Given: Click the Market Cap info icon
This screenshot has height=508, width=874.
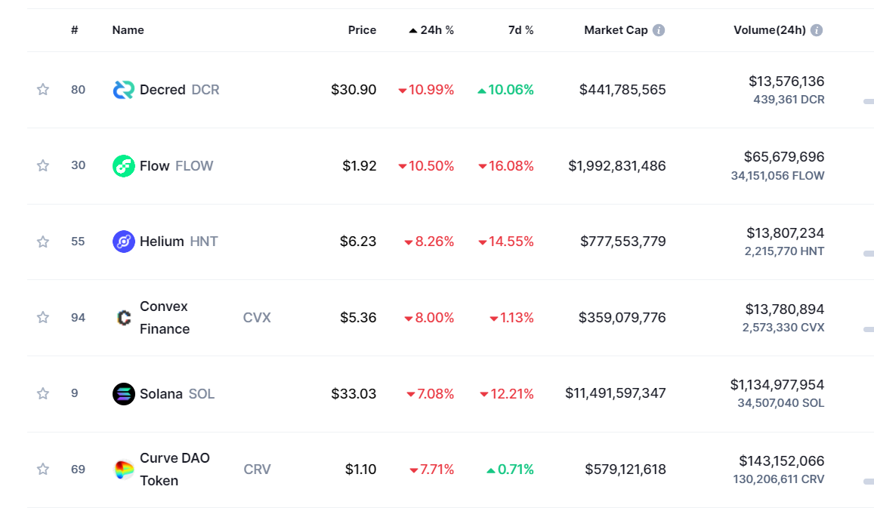Looking at the screenshot, I should (659, 30).
